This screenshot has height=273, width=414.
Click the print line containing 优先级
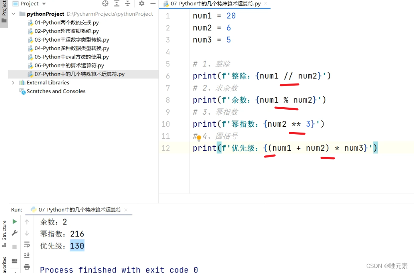(x=285, y=148)
